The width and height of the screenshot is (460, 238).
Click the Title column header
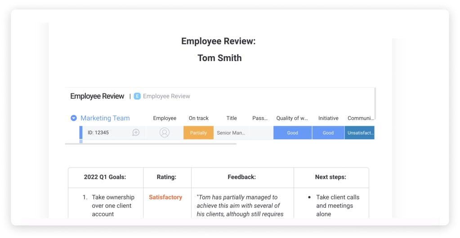(232, 118)
